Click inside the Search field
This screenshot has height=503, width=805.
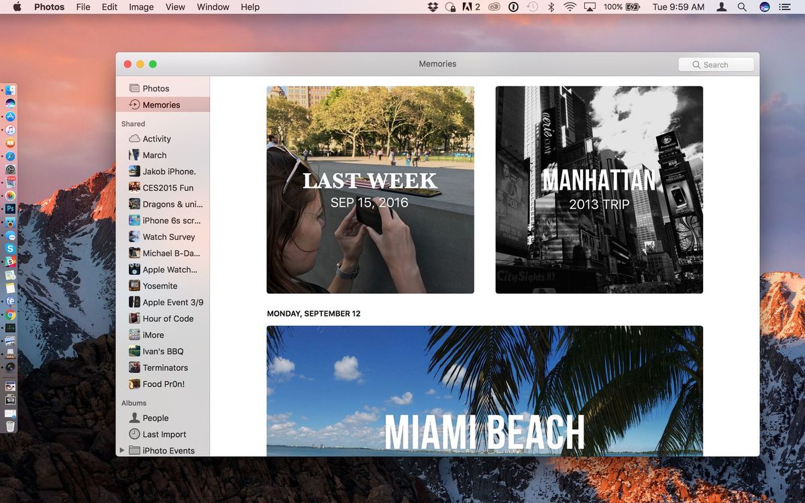(x=716, y=64)
